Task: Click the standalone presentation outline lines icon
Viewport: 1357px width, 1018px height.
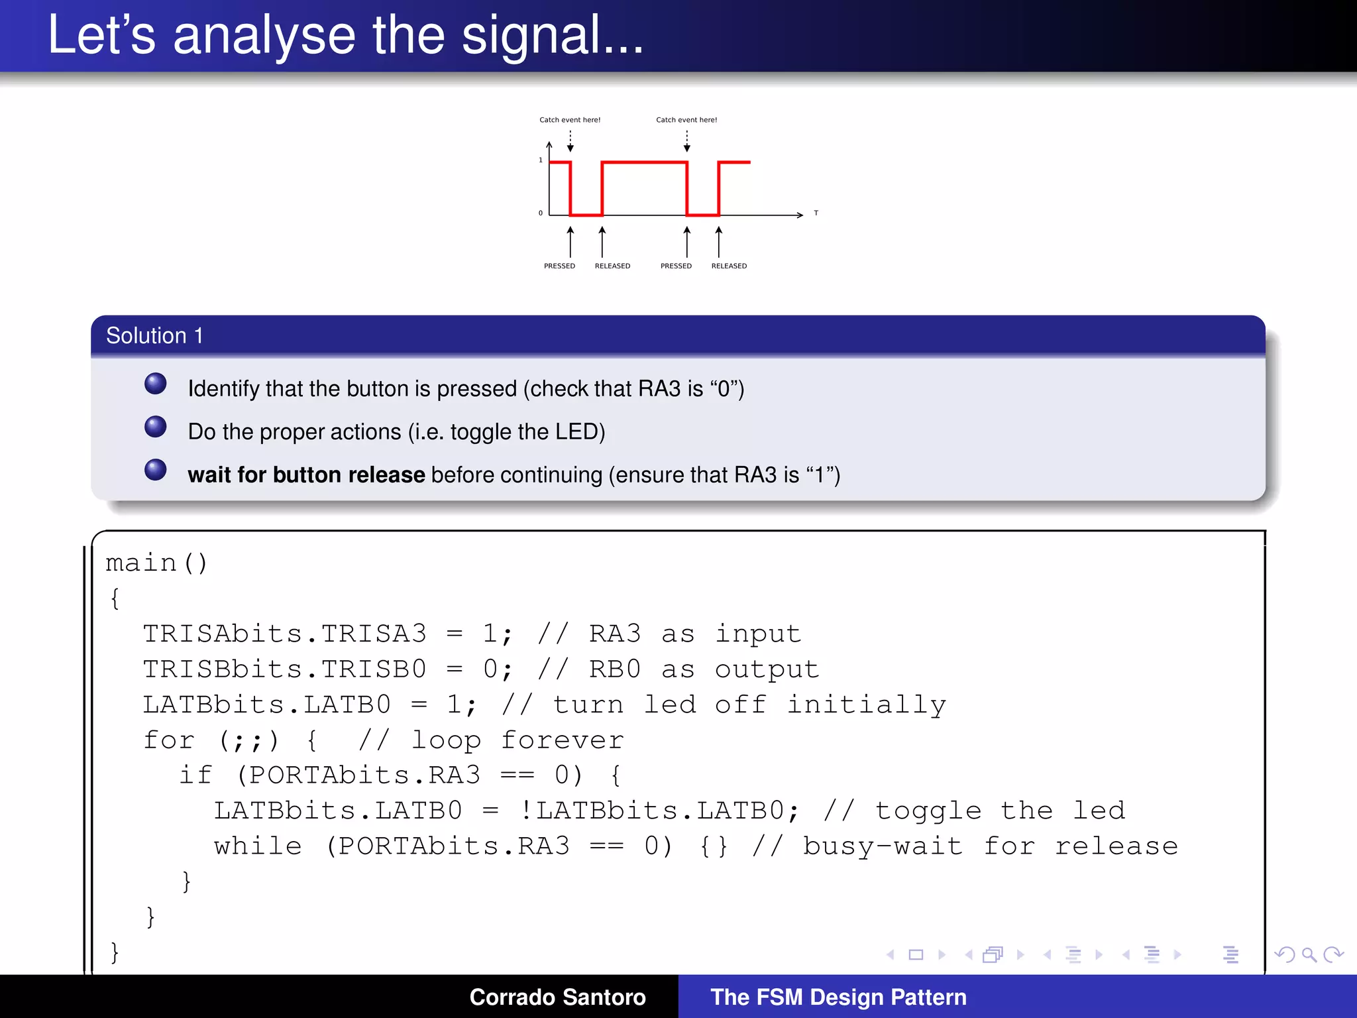Action: coord(1231,954)
